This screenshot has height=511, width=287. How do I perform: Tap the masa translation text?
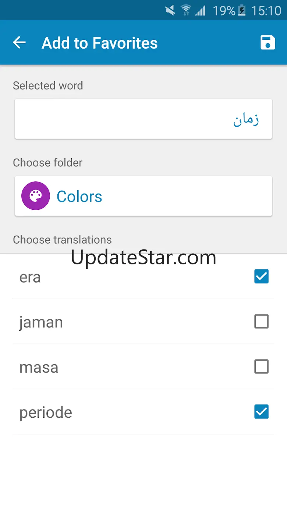(x=39, y=367)
